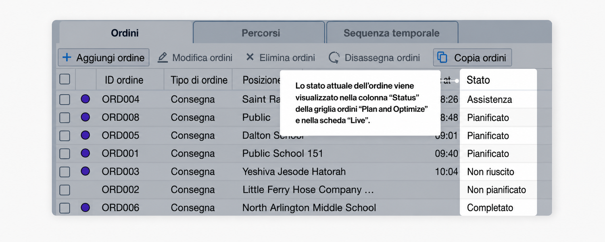Click the Assistenza status cell
The image size is (605, 242).
tap(490, 99)
